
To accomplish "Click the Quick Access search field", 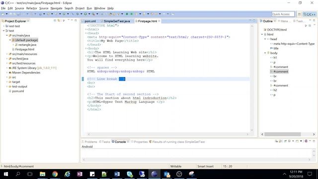I will click(x=283, y=14).
